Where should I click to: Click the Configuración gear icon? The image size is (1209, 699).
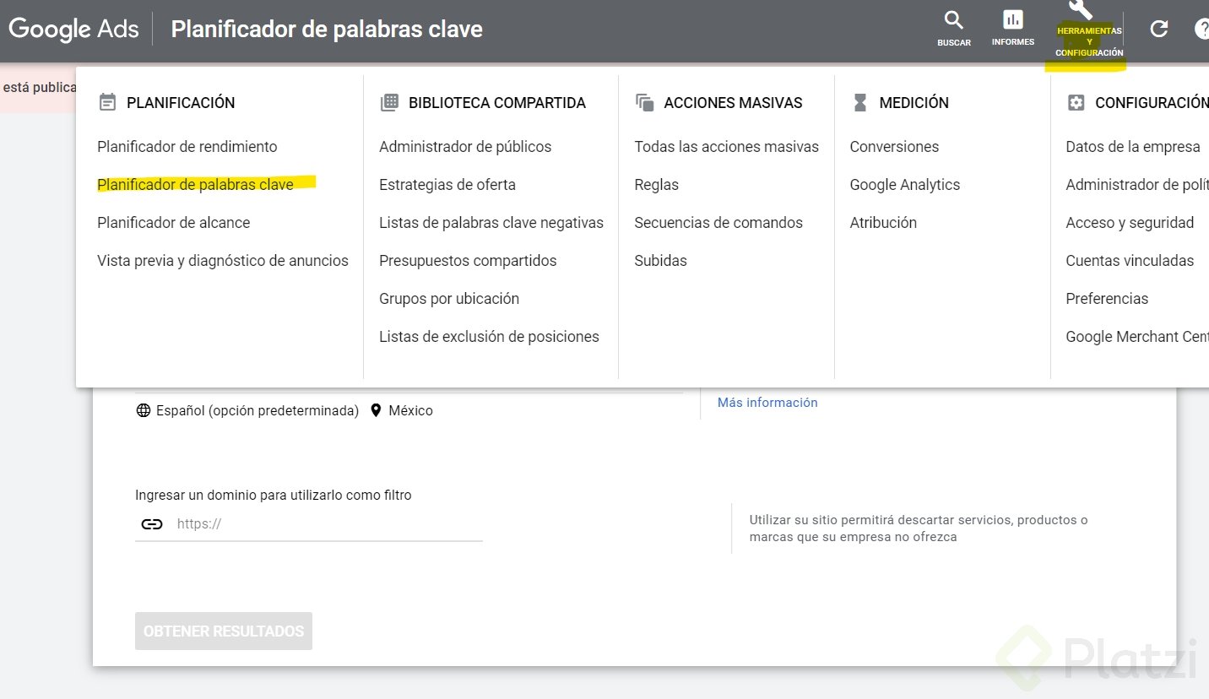(1076, 102)
